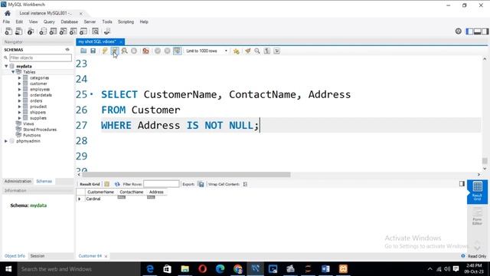Toggle invisible characters display
This screenshot has width=490, height=276.
267,51
